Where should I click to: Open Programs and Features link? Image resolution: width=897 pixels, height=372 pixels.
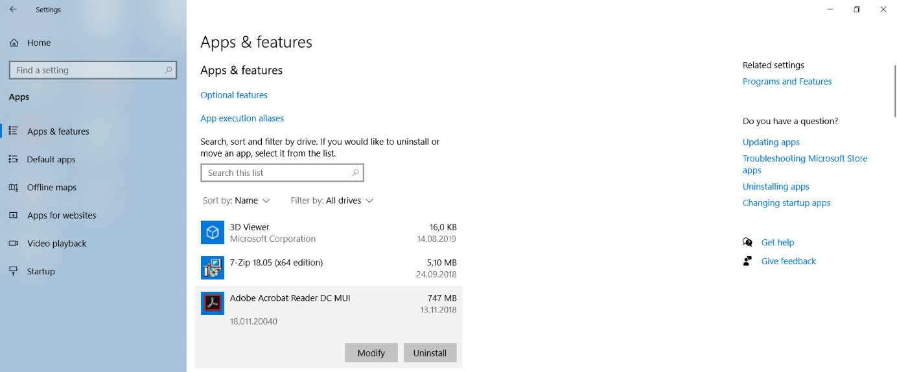[x=787, y=82]
